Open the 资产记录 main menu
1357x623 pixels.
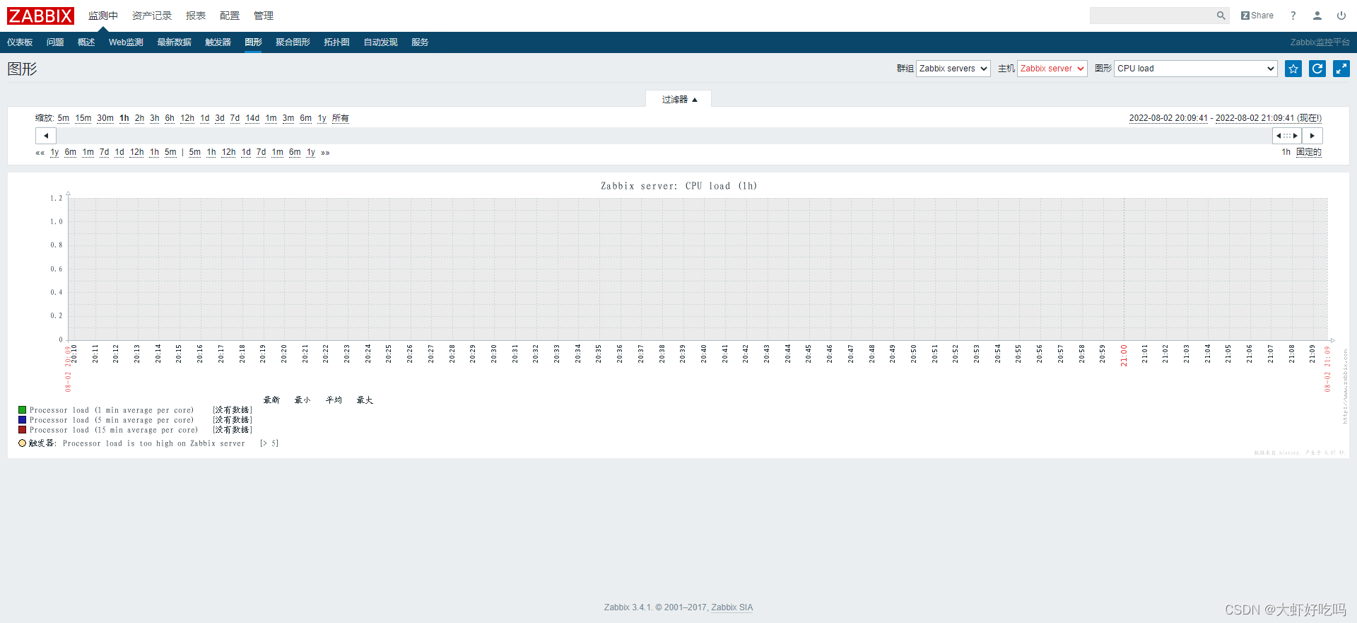point(152,16)
